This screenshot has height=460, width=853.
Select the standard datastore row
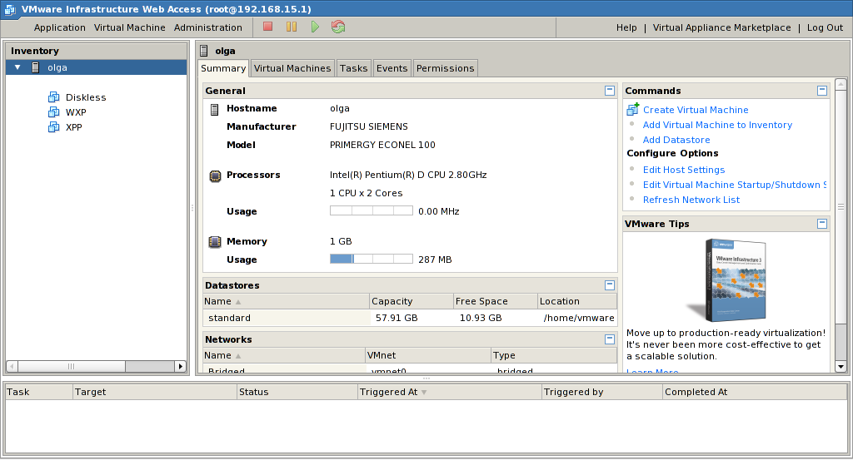[410, 318]
